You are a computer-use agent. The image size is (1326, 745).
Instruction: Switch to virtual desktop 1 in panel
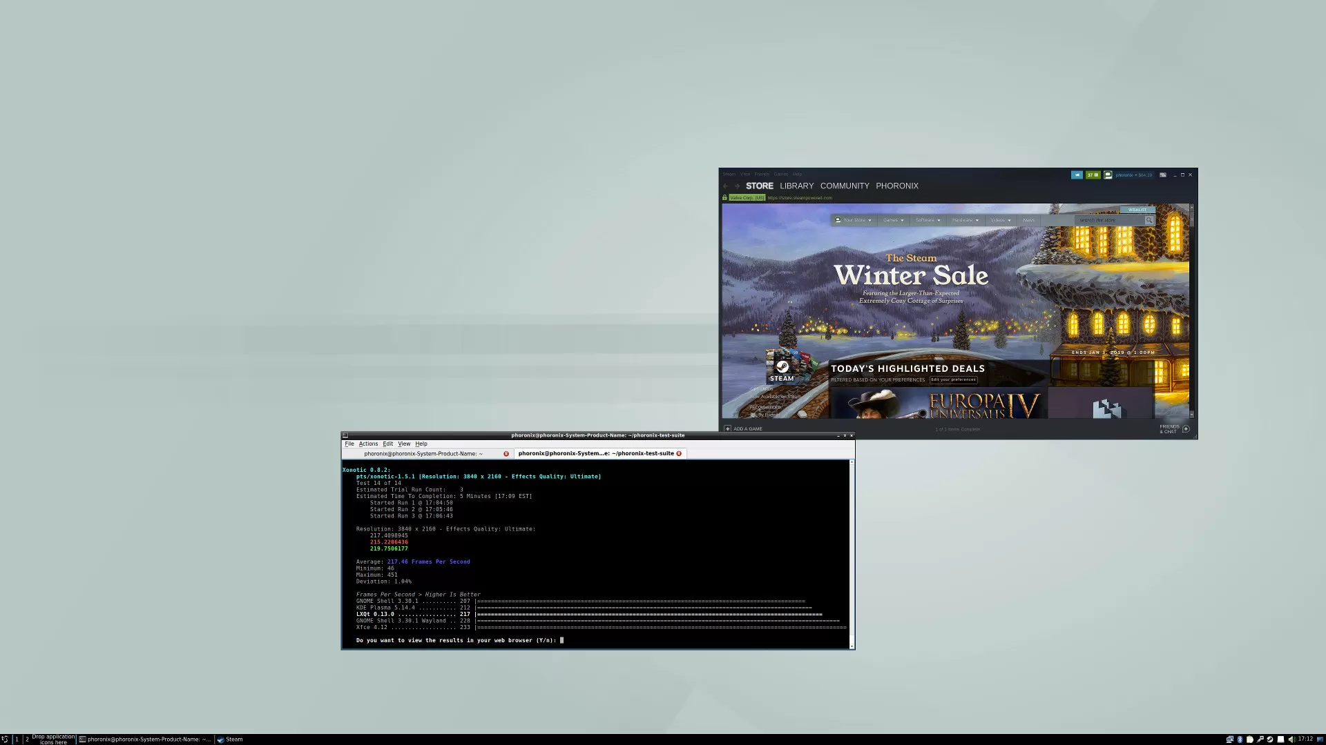click(x=17, y=739)
